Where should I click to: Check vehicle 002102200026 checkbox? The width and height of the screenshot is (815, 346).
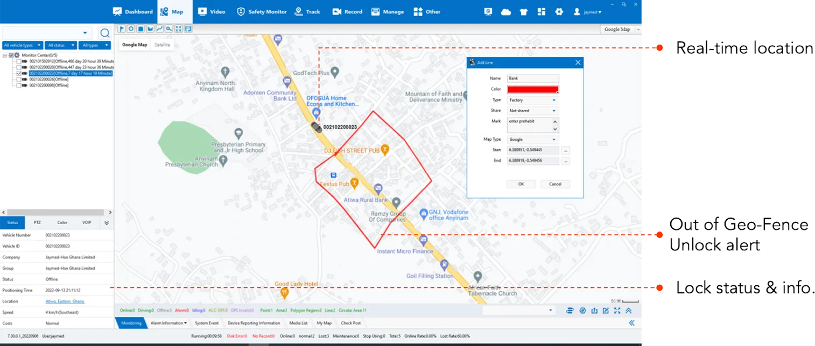pos(19,79)
